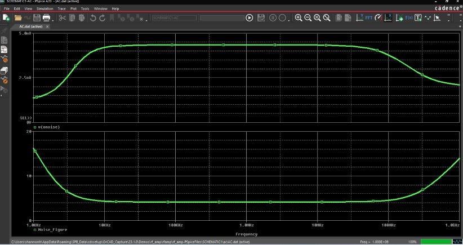Pause the running simulation

click(x=273, y=18)
